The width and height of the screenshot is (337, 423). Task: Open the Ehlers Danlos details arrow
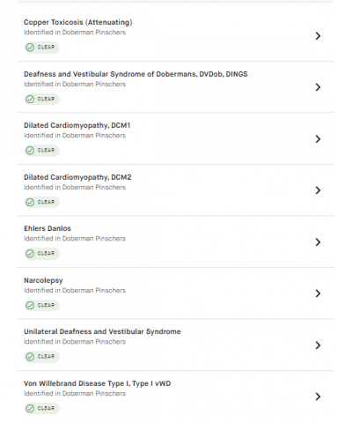pyautogui.click(x=318, y=242)
